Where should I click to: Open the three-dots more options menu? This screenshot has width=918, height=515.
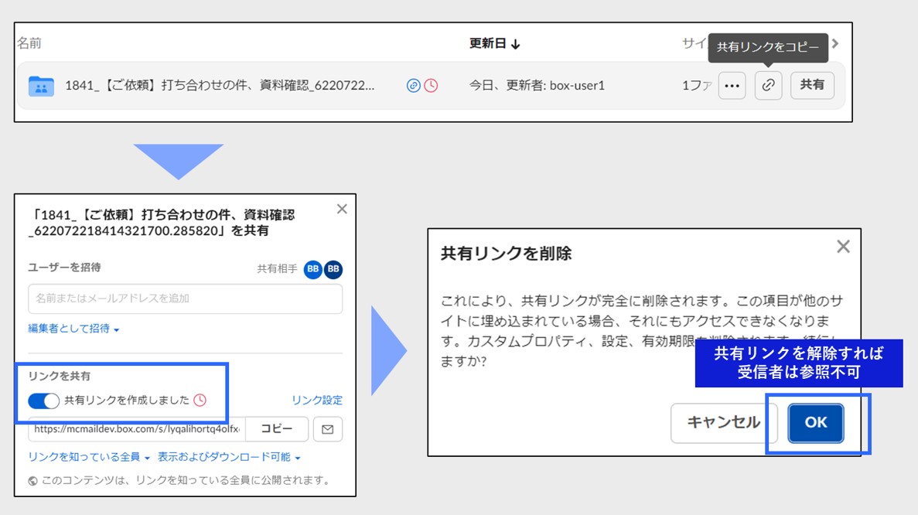tap(732, 86)
